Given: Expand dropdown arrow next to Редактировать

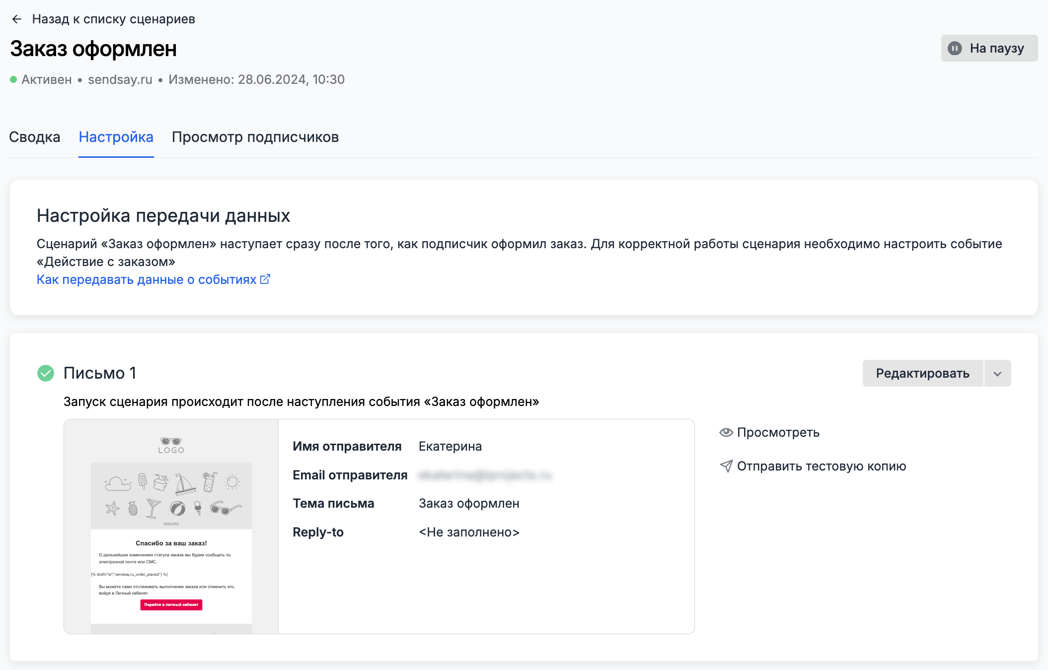Looking at the screenshot, I should click(997, 374).
